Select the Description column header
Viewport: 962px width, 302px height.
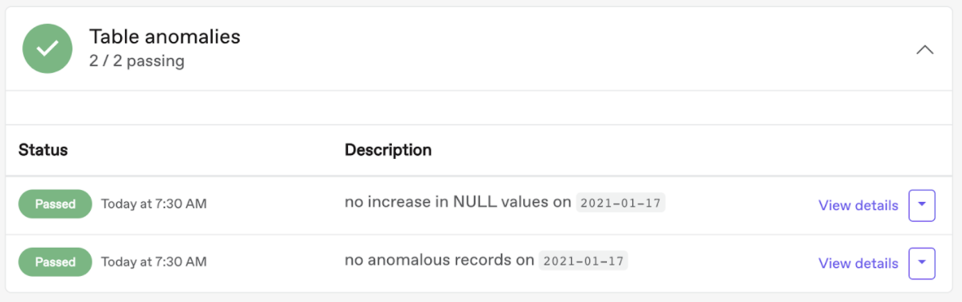coord(388,149)
